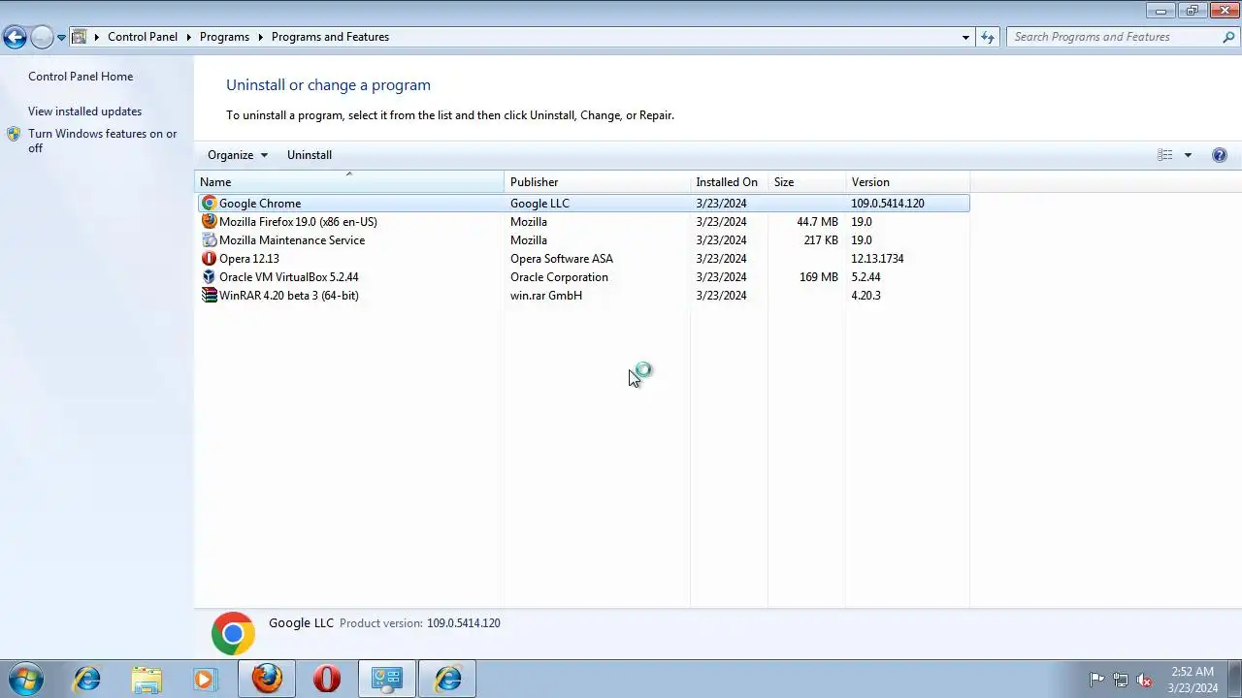Click the network tray icon
Screen dimensions: 1242x698
tap(1121, 680)
